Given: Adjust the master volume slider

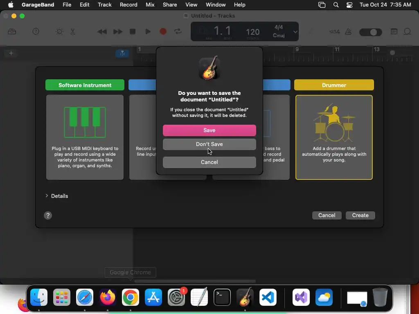Looking at the screenshot, I should click(371, 32).
